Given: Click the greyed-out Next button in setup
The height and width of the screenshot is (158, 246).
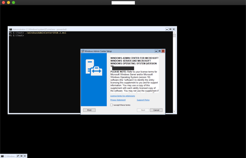Looking at the screenshot, I should [143, 110].
